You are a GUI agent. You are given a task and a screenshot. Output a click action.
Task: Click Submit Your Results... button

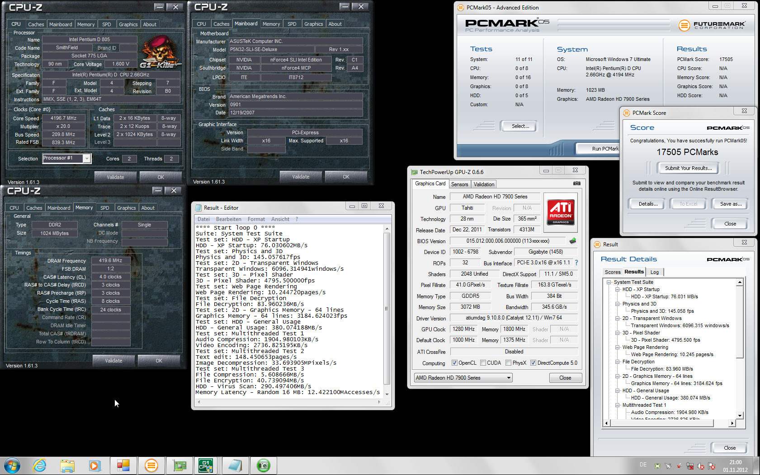688,168
